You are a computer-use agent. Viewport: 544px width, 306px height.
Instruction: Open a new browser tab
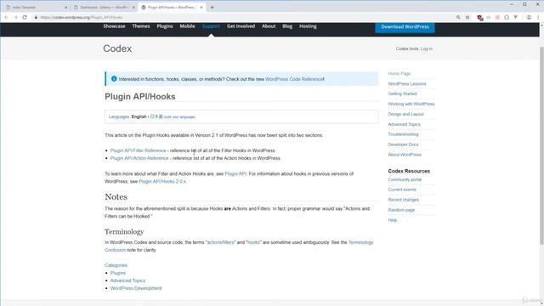[212, 8]
